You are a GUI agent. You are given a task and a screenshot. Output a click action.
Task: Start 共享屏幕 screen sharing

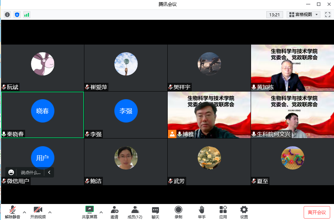click(90, 212)
